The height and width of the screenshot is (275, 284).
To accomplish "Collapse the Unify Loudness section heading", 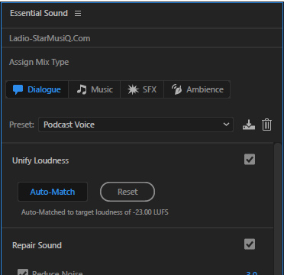I will click(x=40, y=160).
